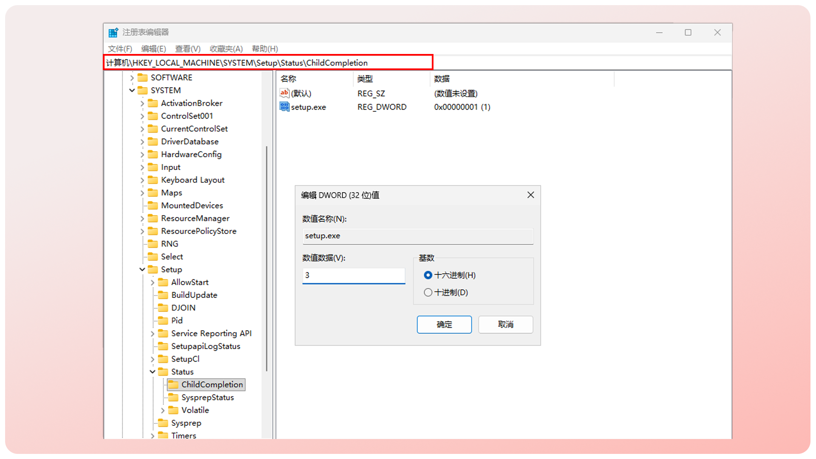Collapse the SYSTEM key
Viewport: 816px width, 459px height.
(x=132, y=91)
